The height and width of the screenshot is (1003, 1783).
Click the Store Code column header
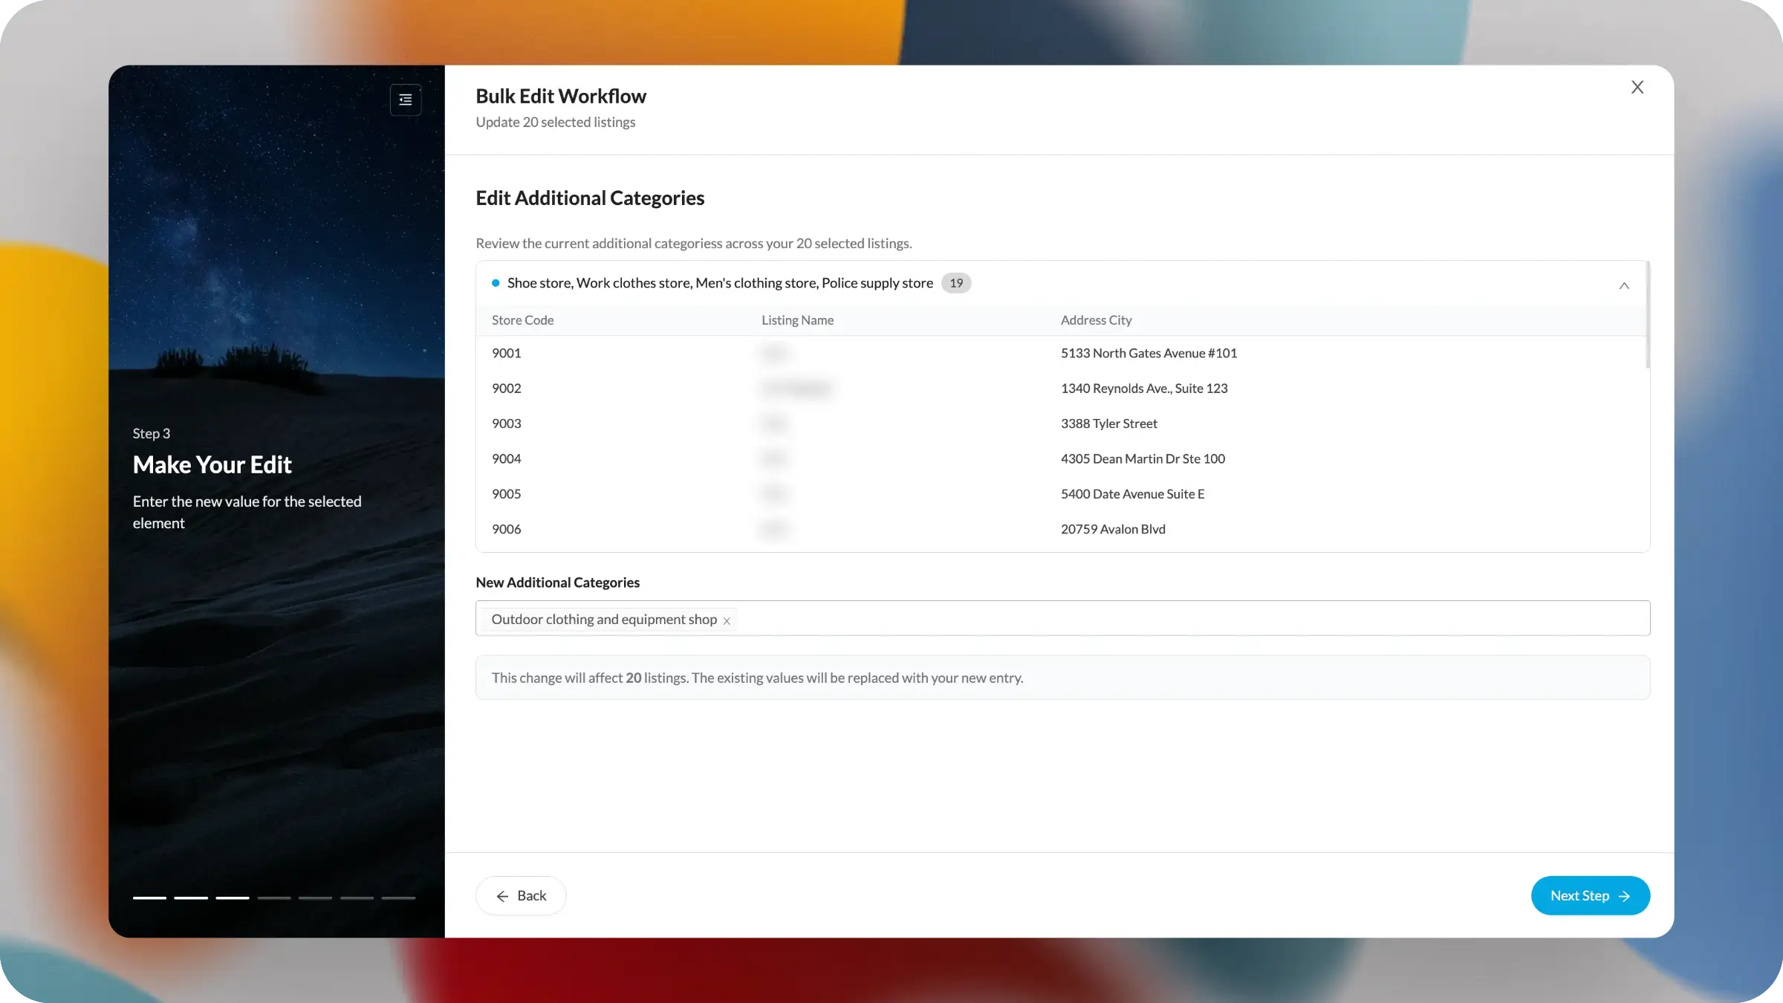(522, 320)
